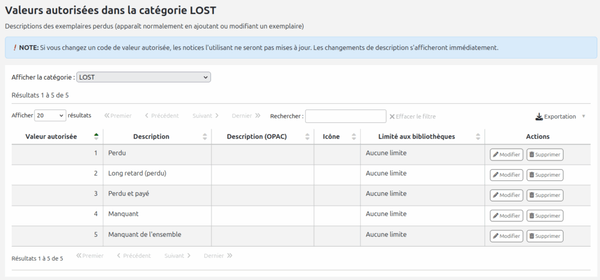The image size is (600, 280).
Task: Click bottom Premier pagination link
Action: 90,255
